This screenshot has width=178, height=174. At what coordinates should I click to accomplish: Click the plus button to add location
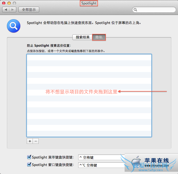tap(30, 141)
